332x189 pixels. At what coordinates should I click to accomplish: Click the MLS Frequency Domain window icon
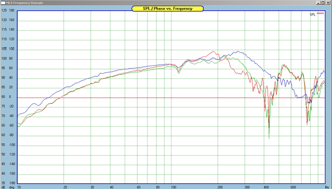coord(3,3)
